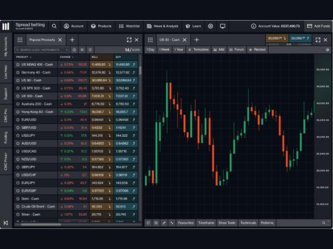Click the info icon for US SPX 500 - Cash
Screen dimensions: 333x249
pyautogui.click(x=18, y=88)
